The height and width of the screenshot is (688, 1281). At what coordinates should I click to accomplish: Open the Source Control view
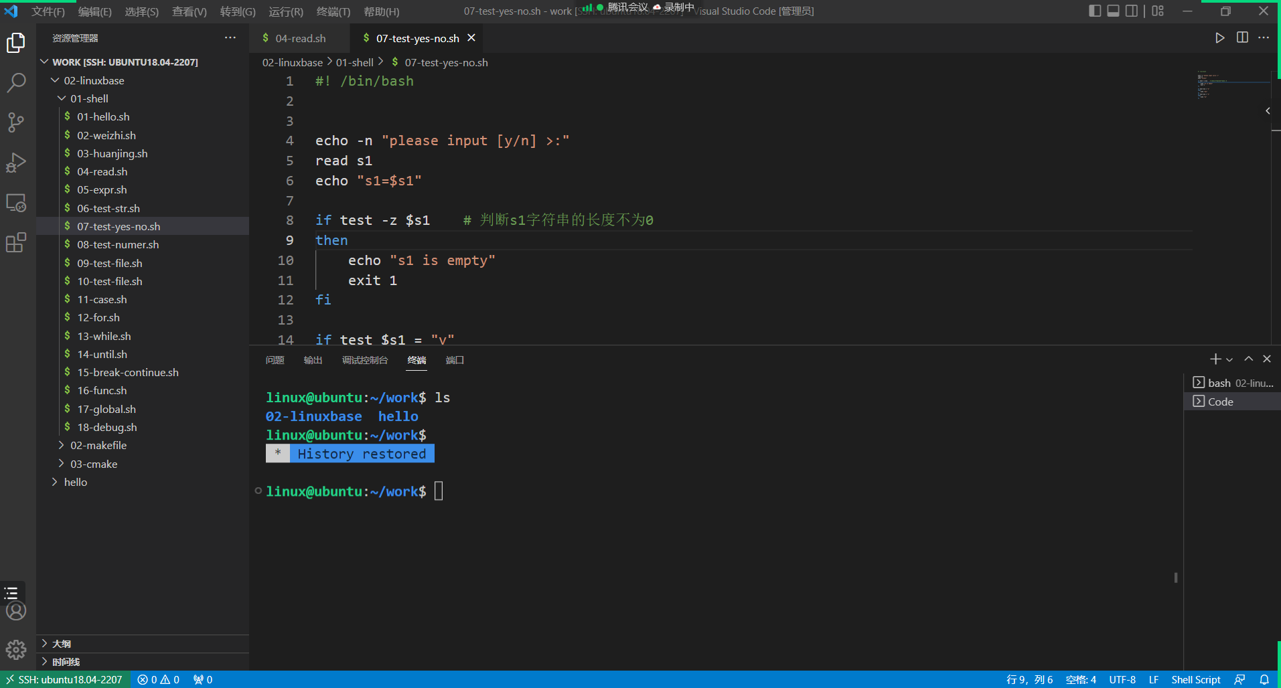[16, 122]
